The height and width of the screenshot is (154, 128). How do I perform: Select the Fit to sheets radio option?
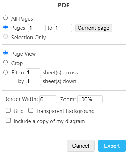(6, 72)
